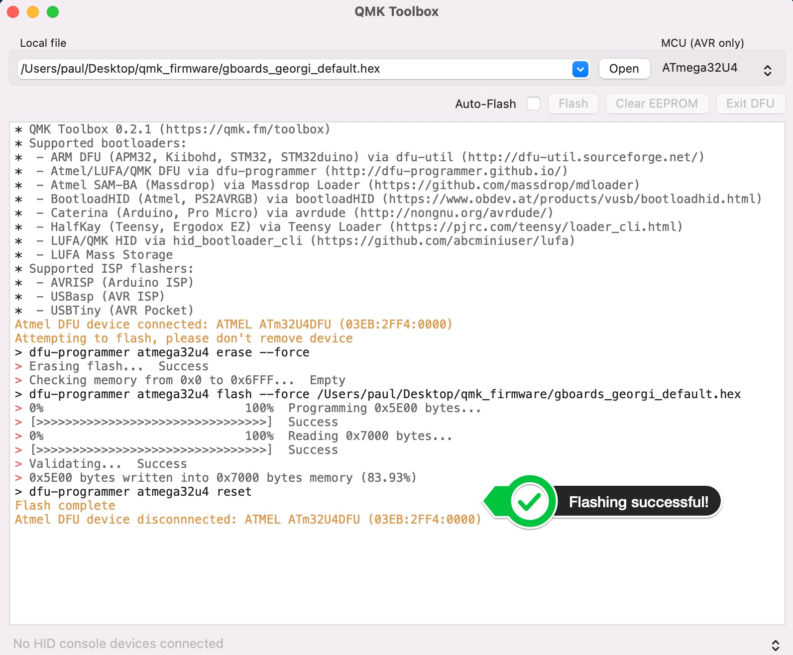Click the 'Flash complete' line
This screenshot has width=793, height=655.
pos(65,506)
